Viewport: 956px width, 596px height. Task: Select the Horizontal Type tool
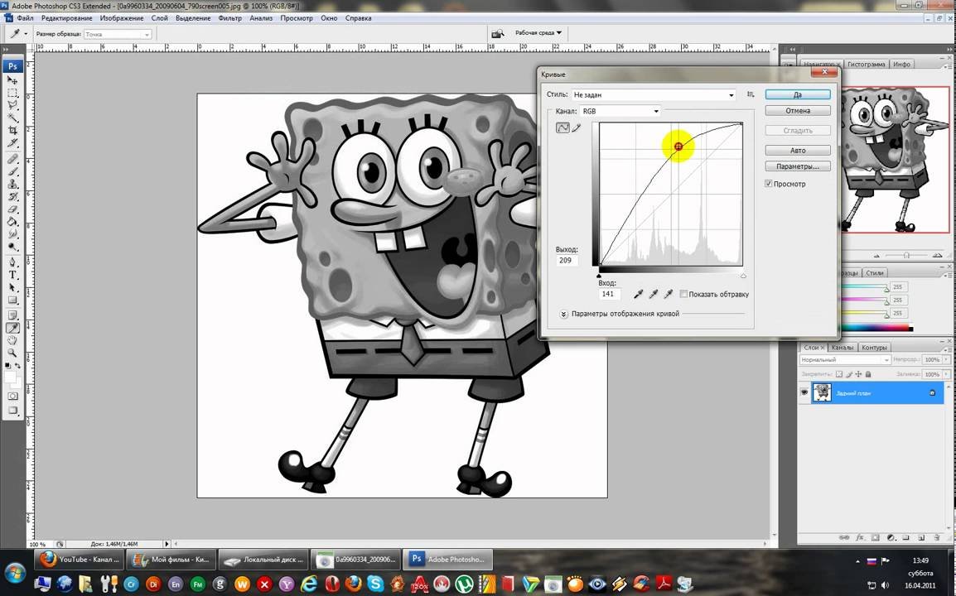click(x=12, y=276)
